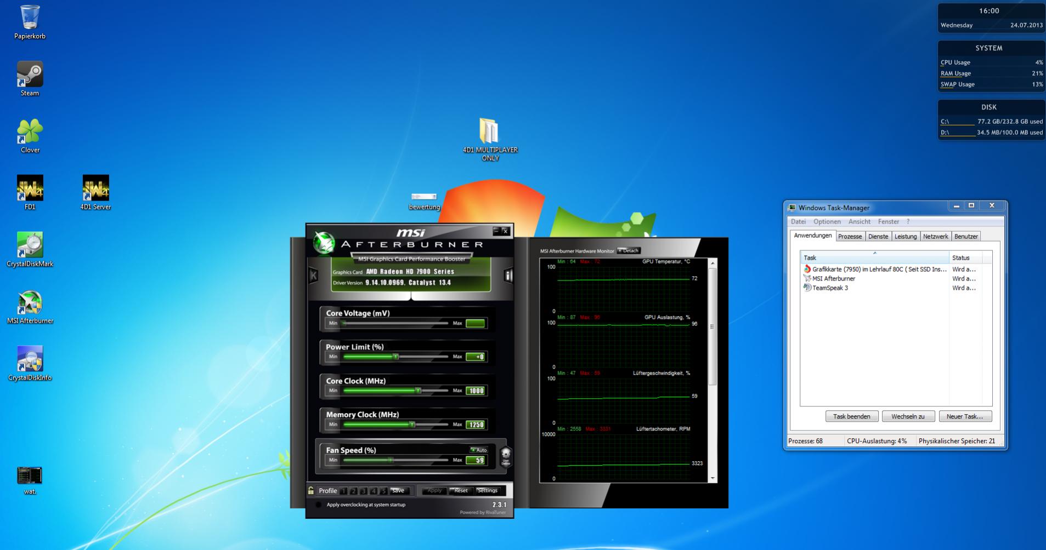
Task: Click the Kombustor K button in Afterburner
Action: [313, 276]
